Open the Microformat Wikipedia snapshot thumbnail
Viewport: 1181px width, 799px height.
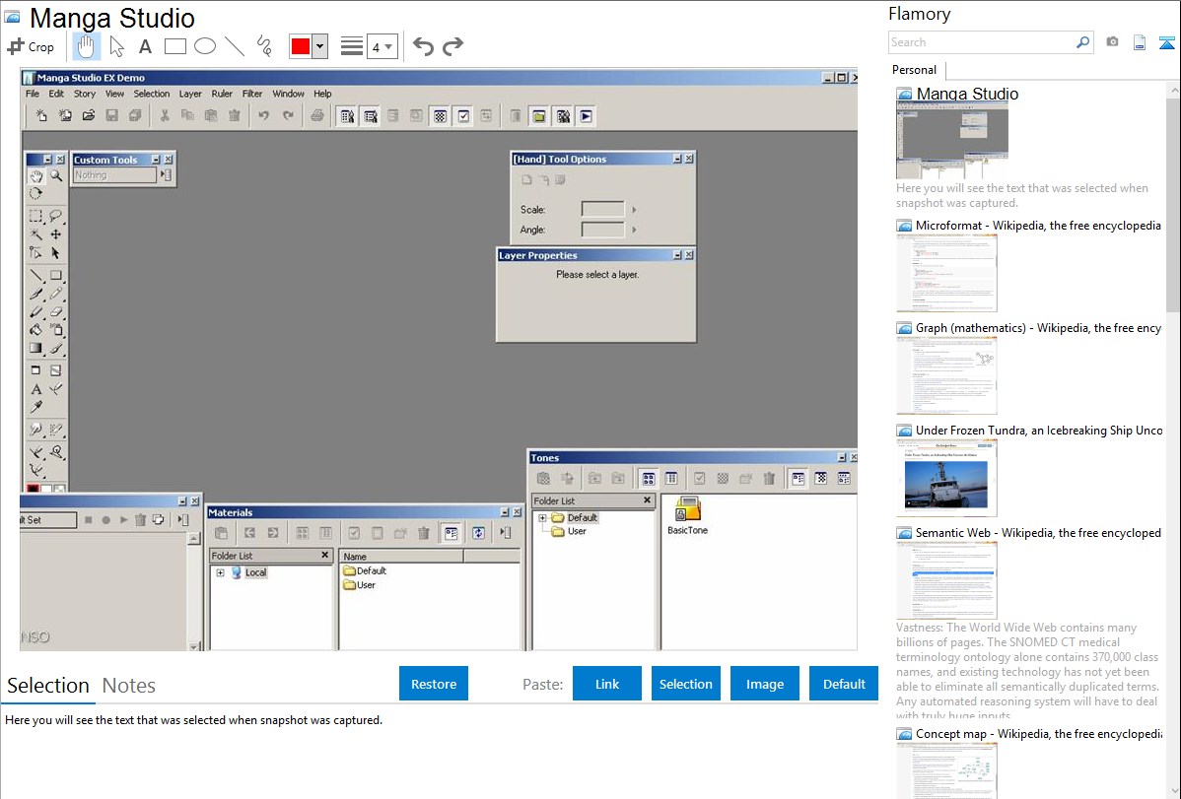946,273
